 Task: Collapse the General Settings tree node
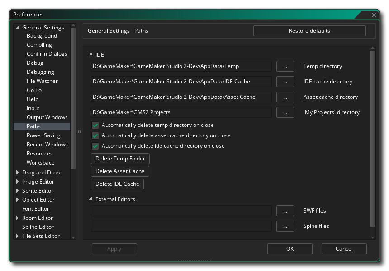[x=17, y=28]
